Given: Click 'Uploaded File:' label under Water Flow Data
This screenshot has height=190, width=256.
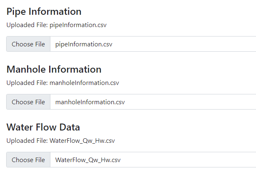Looking at the screenshot, I should [x=27, y=140].
